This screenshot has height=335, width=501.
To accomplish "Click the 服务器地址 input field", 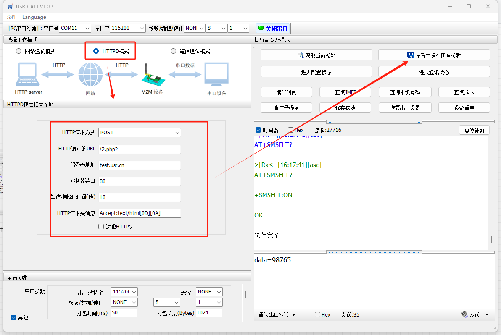I will (x=139, y=165).
